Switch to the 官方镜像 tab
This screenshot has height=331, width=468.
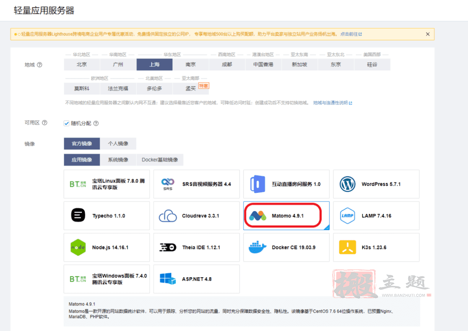pyautogui.click(x=82, y=143)
